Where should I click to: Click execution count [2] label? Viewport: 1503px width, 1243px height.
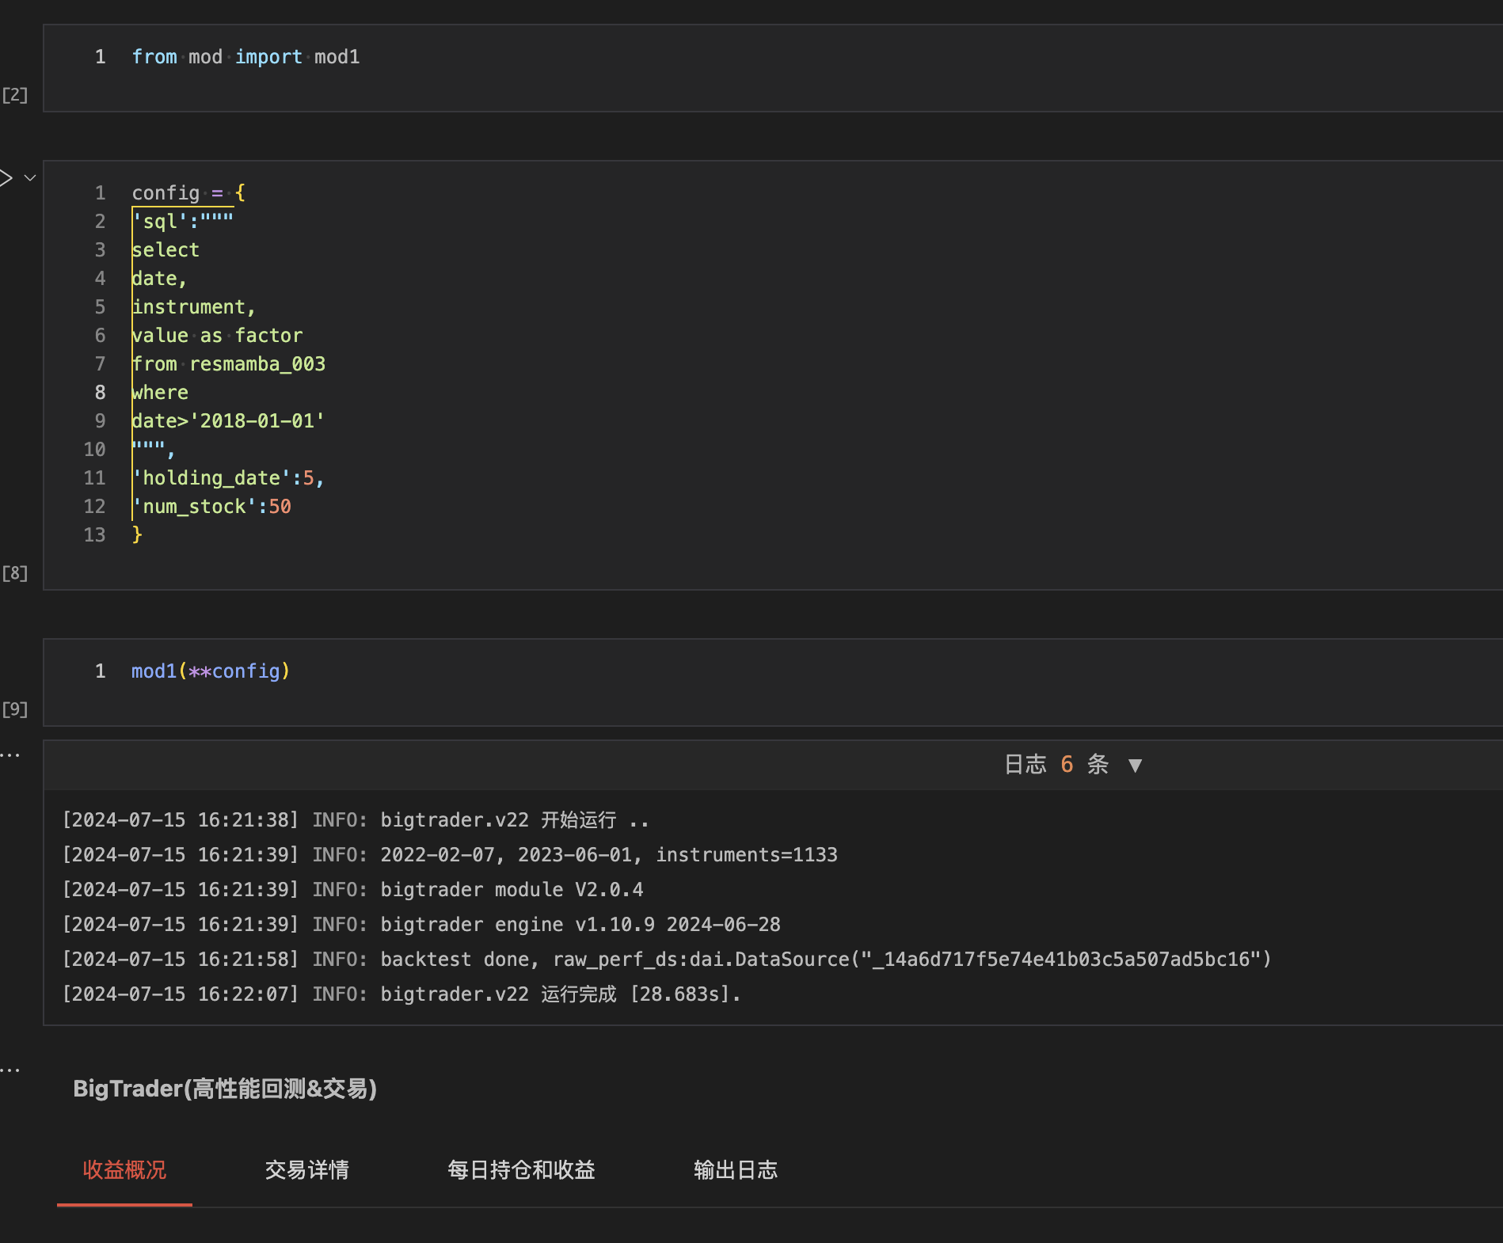(15, 96)
